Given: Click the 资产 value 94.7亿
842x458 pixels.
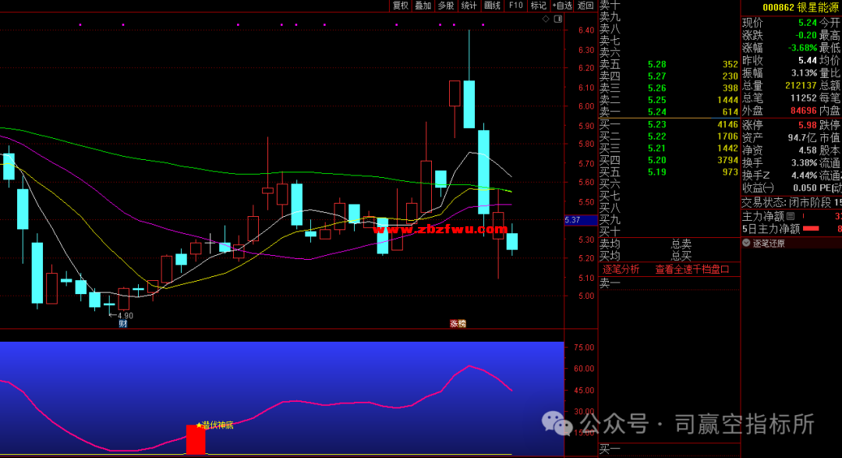Looking at the screenshot, I should point(802,138).
